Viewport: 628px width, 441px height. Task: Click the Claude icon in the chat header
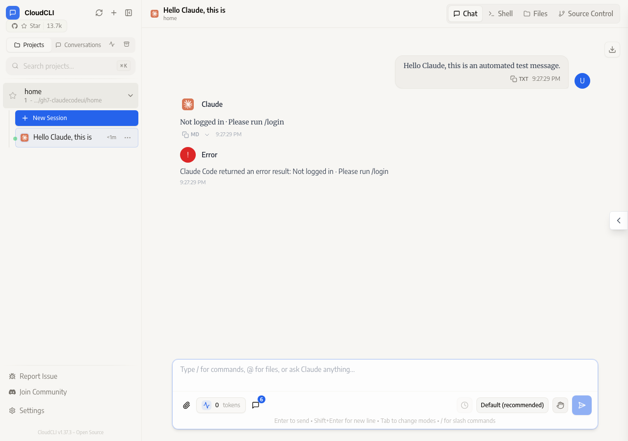click(x=155, y=14)
